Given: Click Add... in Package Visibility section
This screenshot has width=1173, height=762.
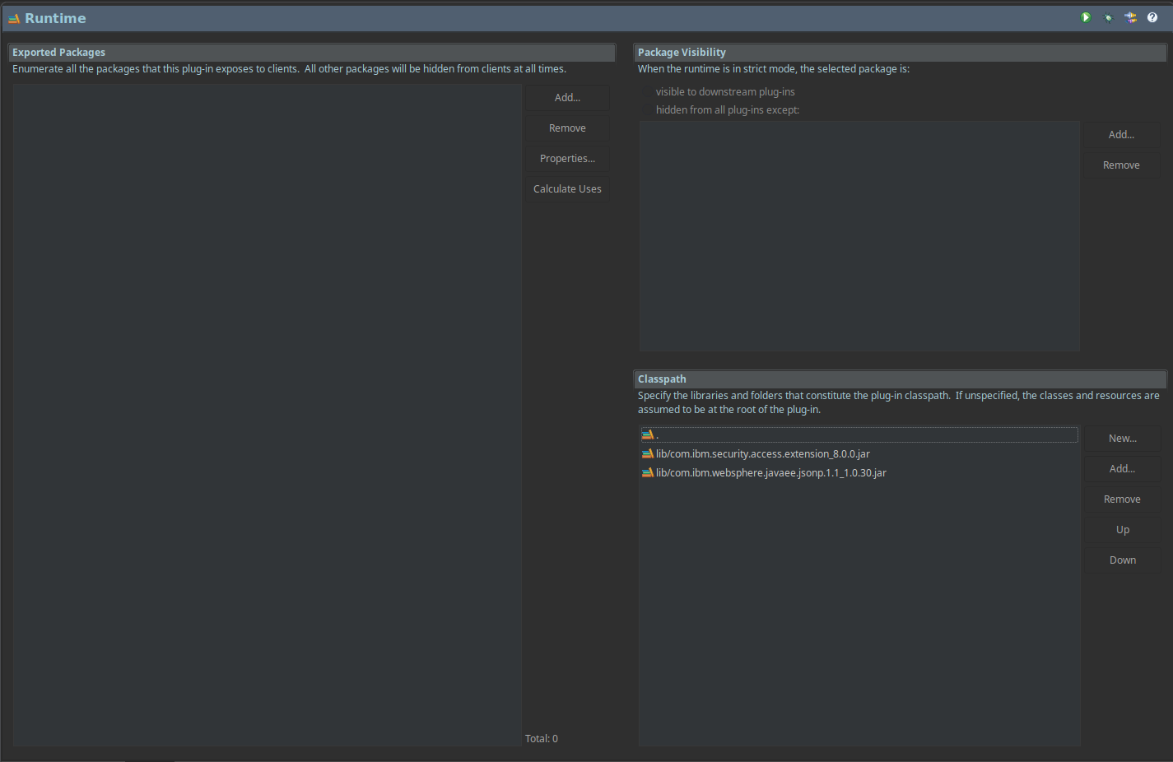Looking at the screenshot, I should (x=1121, y=134).
